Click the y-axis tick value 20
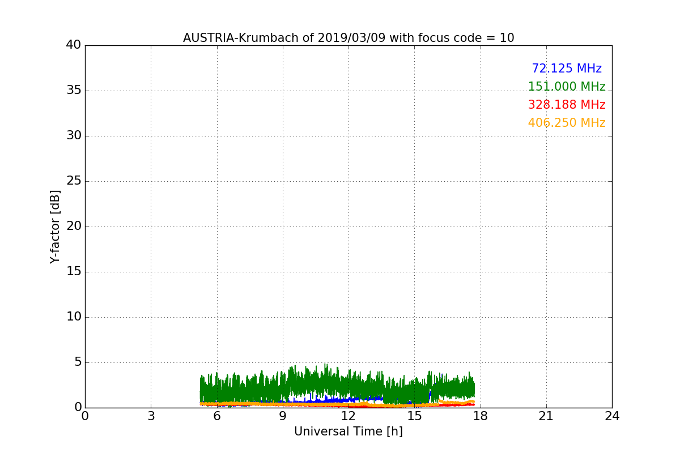 pyautogui.click(x=73, y=226)
